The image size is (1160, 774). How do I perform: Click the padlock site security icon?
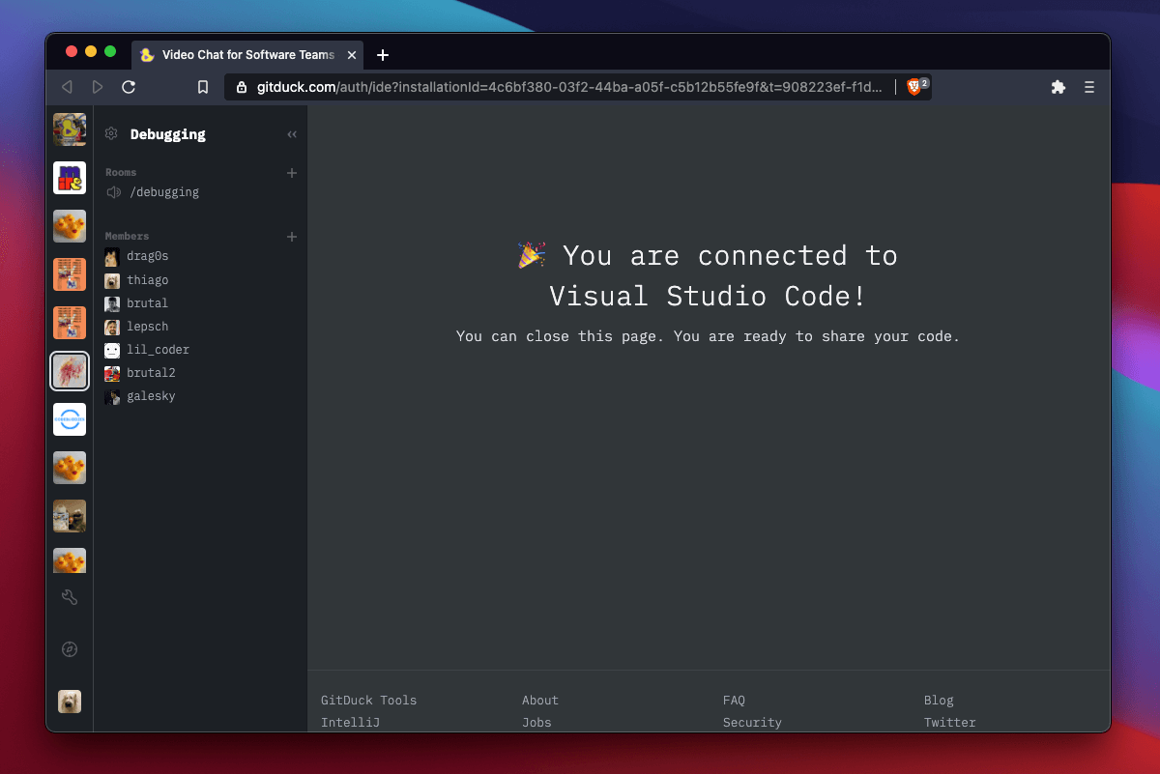click(x=242, y=87)
